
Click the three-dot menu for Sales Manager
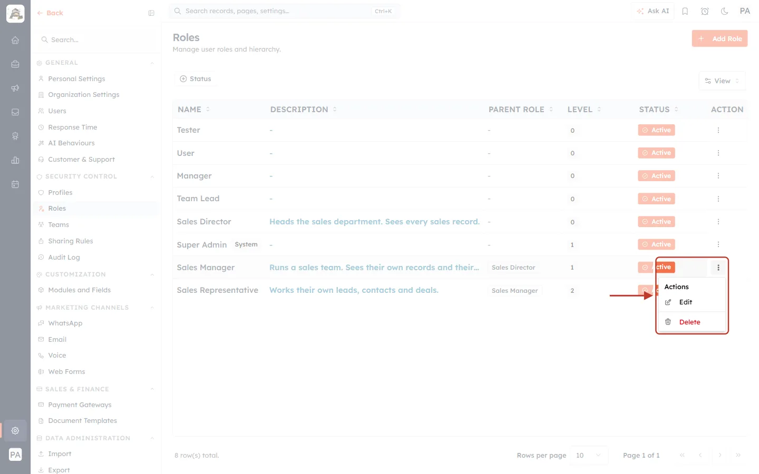tap(718, 268)
